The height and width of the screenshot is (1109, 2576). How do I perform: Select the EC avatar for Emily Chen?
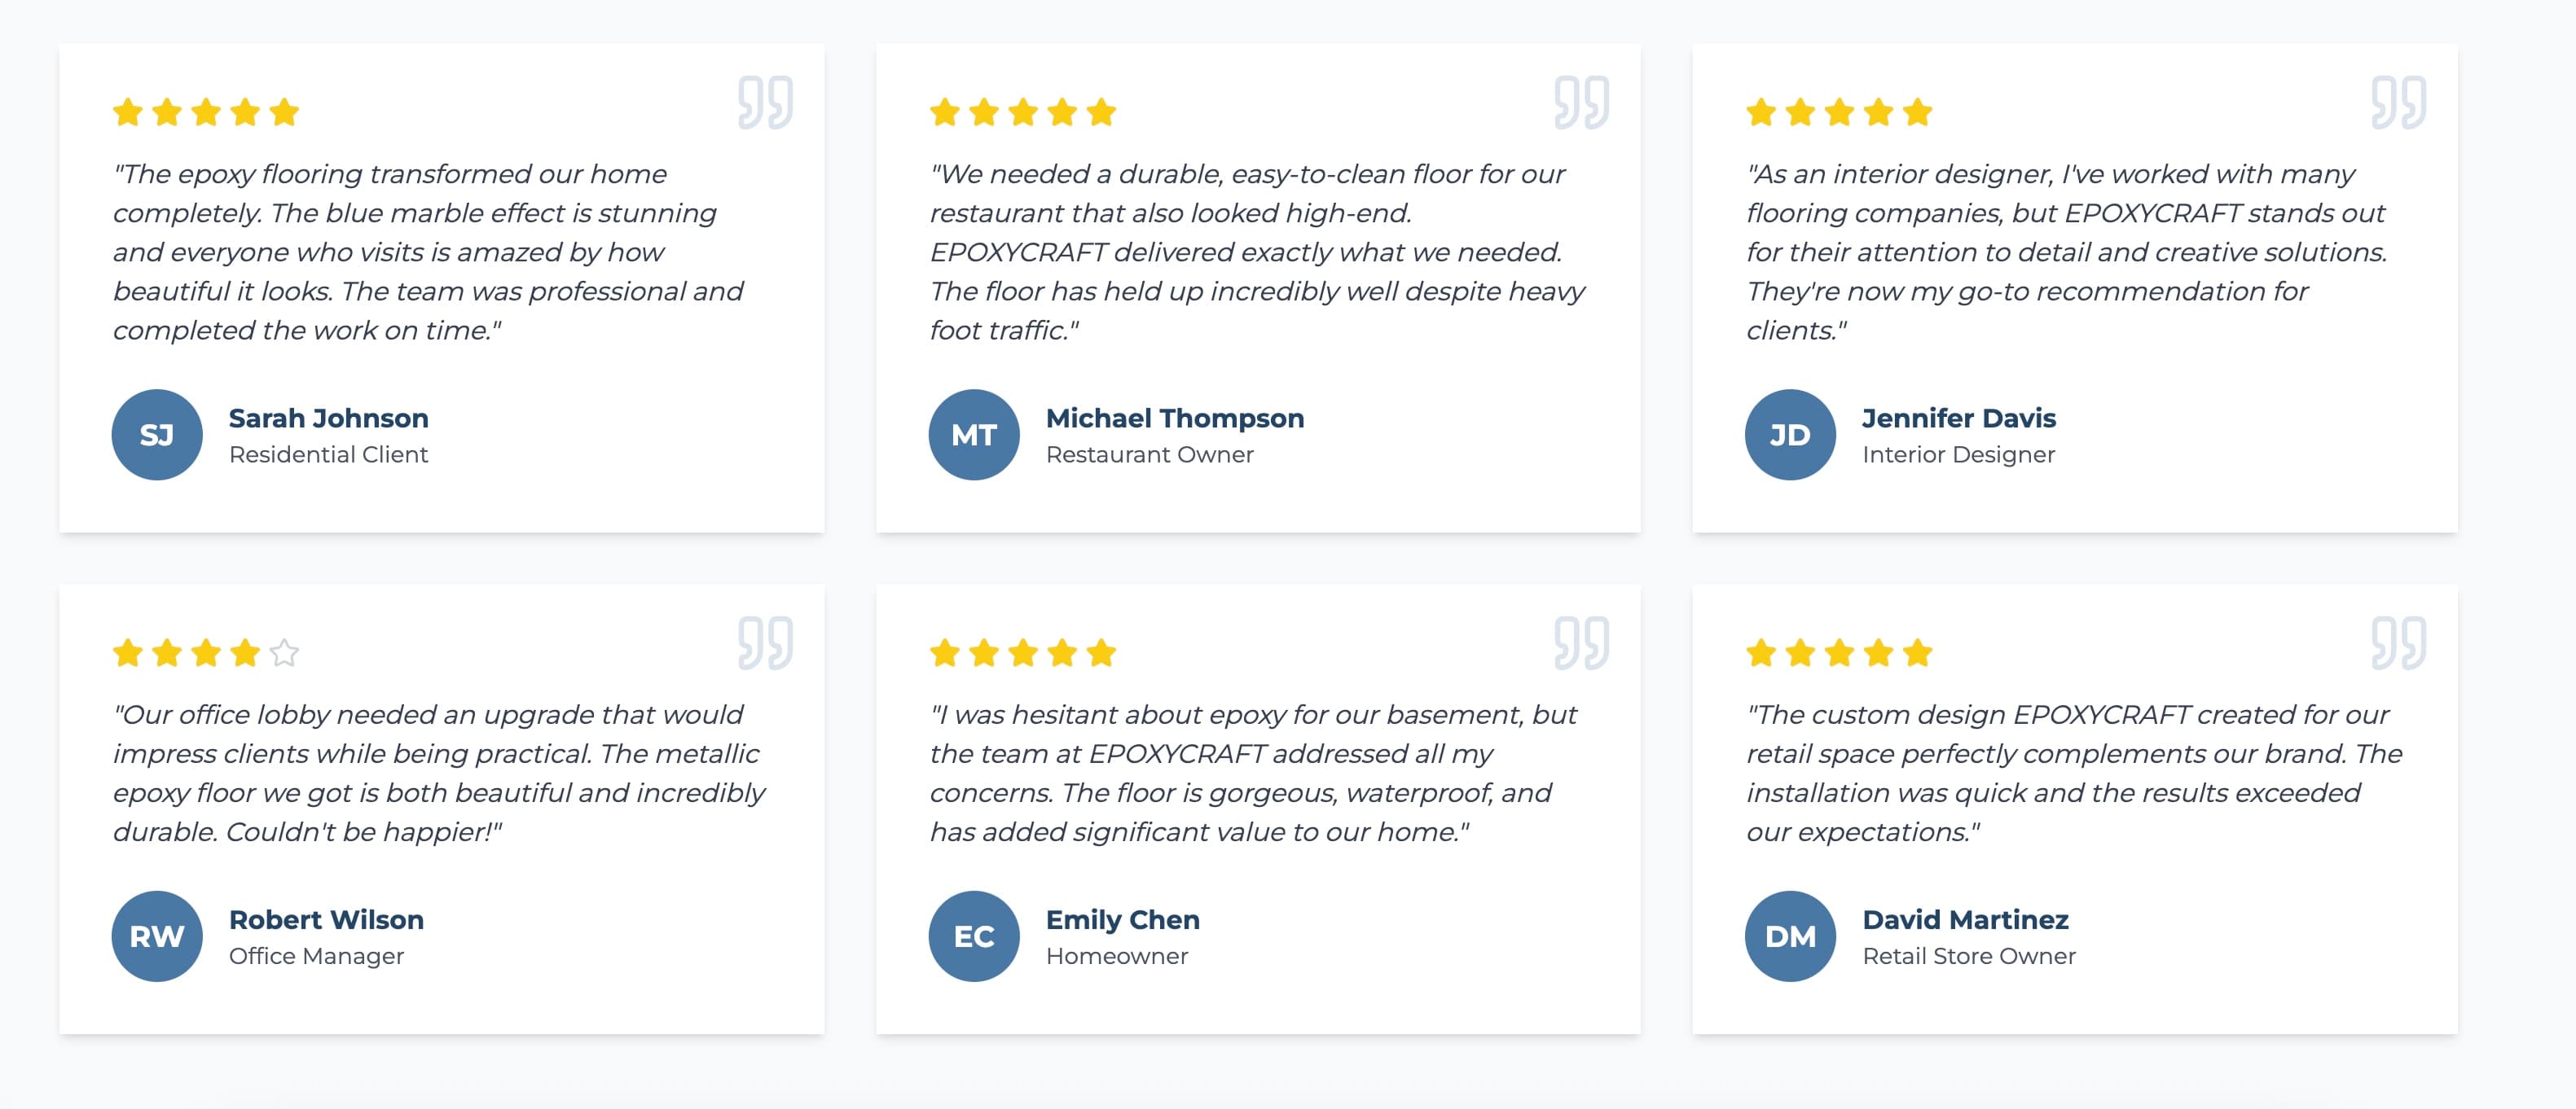(974, 936)
